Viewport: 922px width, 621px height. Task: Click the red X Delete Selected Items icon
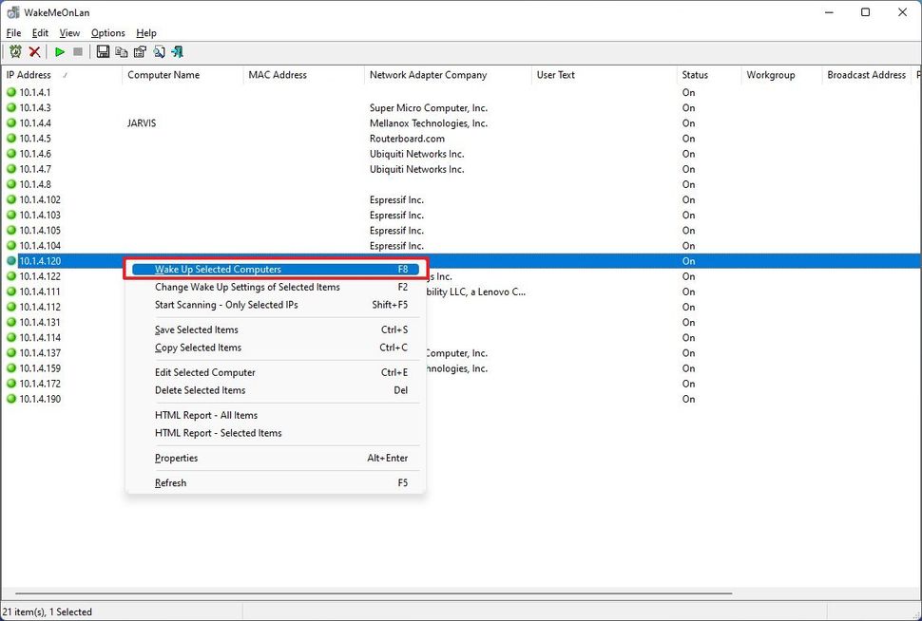pyautogui.click(x=34, y=52)
